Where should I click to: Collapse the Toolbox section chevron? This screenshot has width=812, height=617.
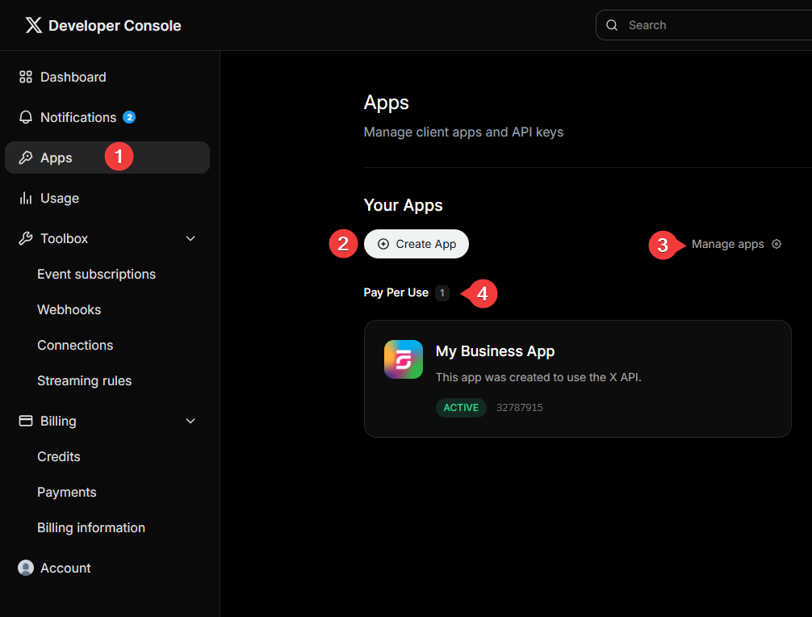pos(190,238)
